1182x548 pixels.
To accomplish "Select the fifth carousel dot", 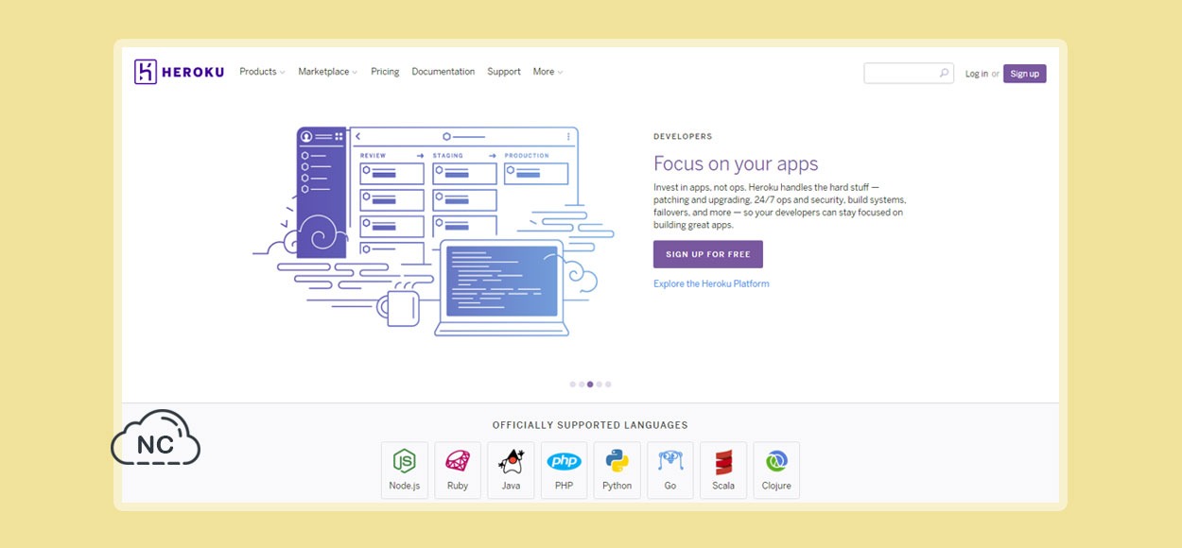I will (x=608, y=385).
